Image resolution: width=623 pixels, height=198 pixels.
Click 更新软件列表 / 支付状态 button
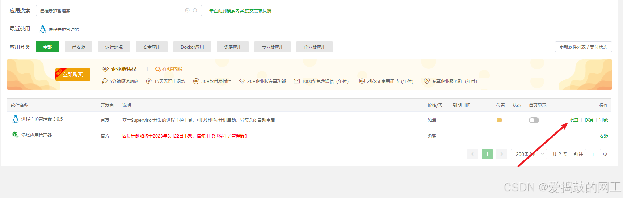click(583, 47)
